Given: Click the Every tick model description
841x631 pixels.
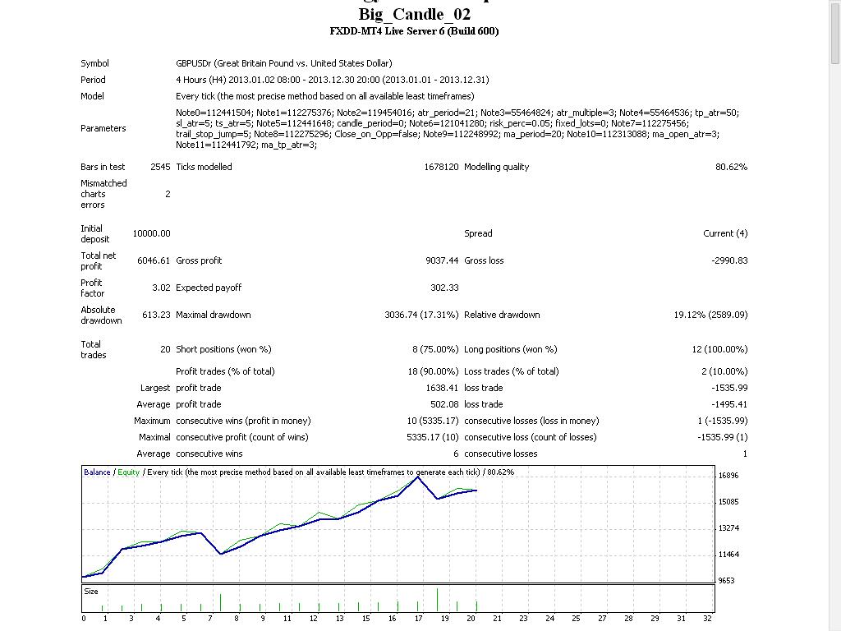Looking at the screenshot, I should [324, 96].
